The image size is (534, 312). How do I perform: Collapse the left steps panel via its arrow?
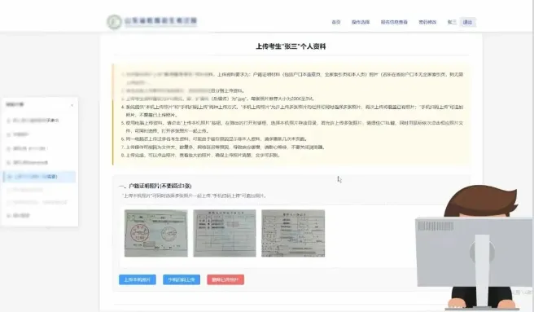click(72, 105)
